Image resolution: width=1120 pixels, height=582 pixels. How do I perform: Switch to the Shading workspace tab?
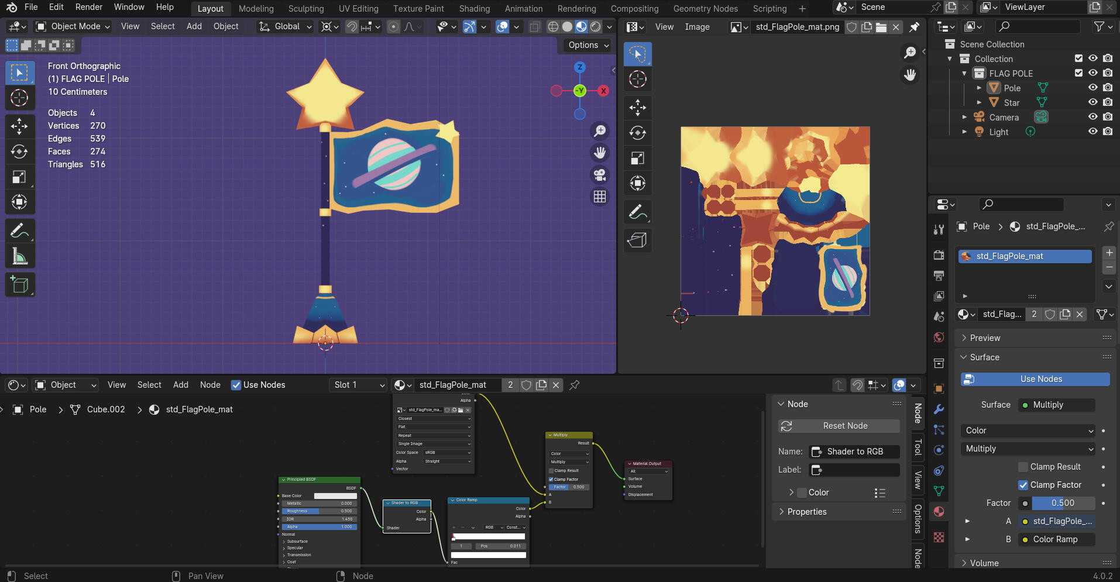(x=474, y=9)
